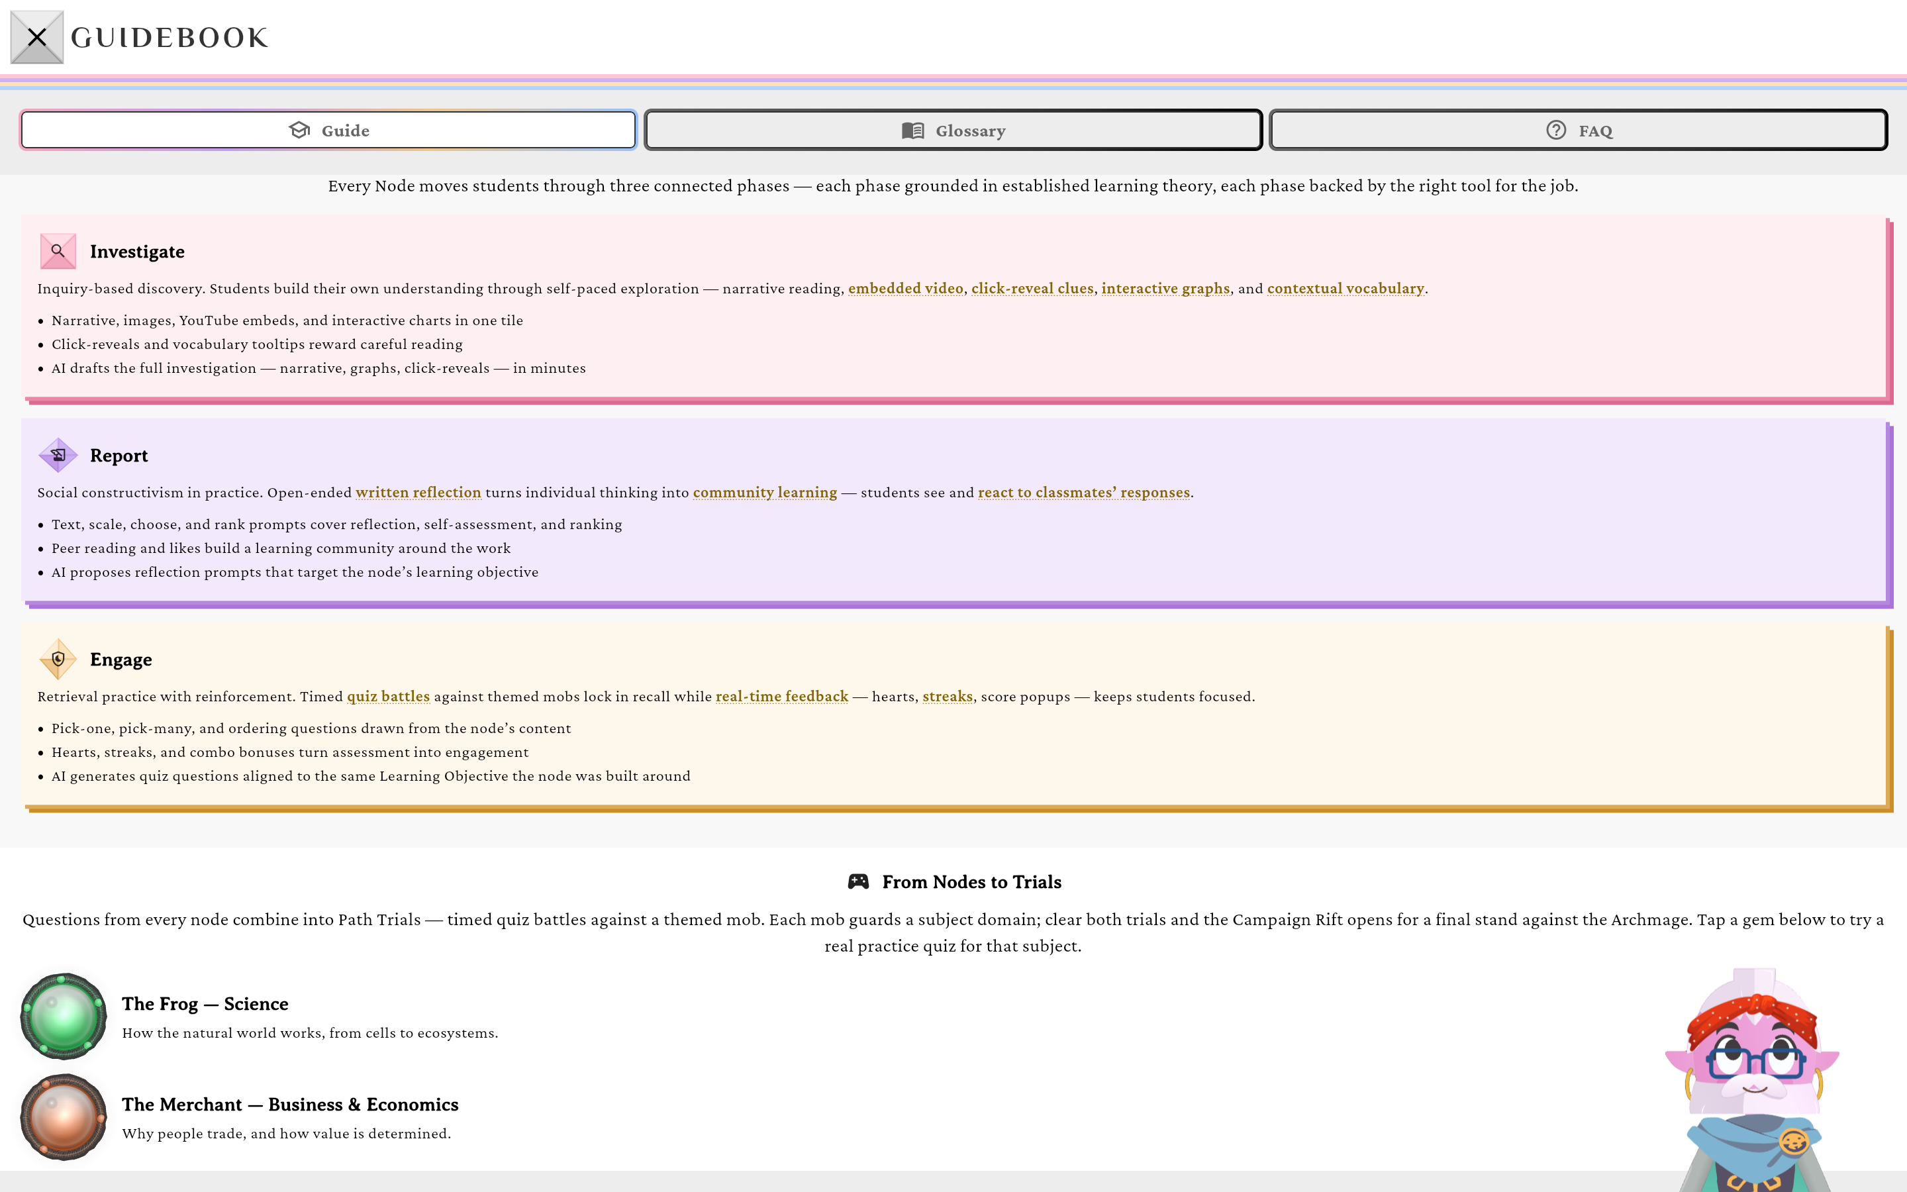The height and width of the screenshot is (1192, 1907).
Task: Open the 'contextual vocabulary' link
Action: click(1345, 289)
